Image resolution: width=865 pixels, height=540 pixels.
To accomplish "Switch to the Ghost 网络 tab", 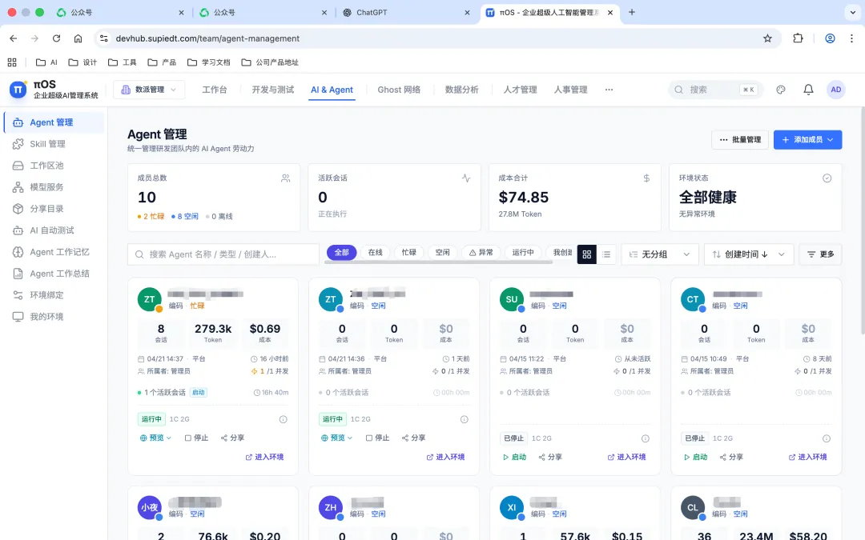I will (x=399, y=90).
